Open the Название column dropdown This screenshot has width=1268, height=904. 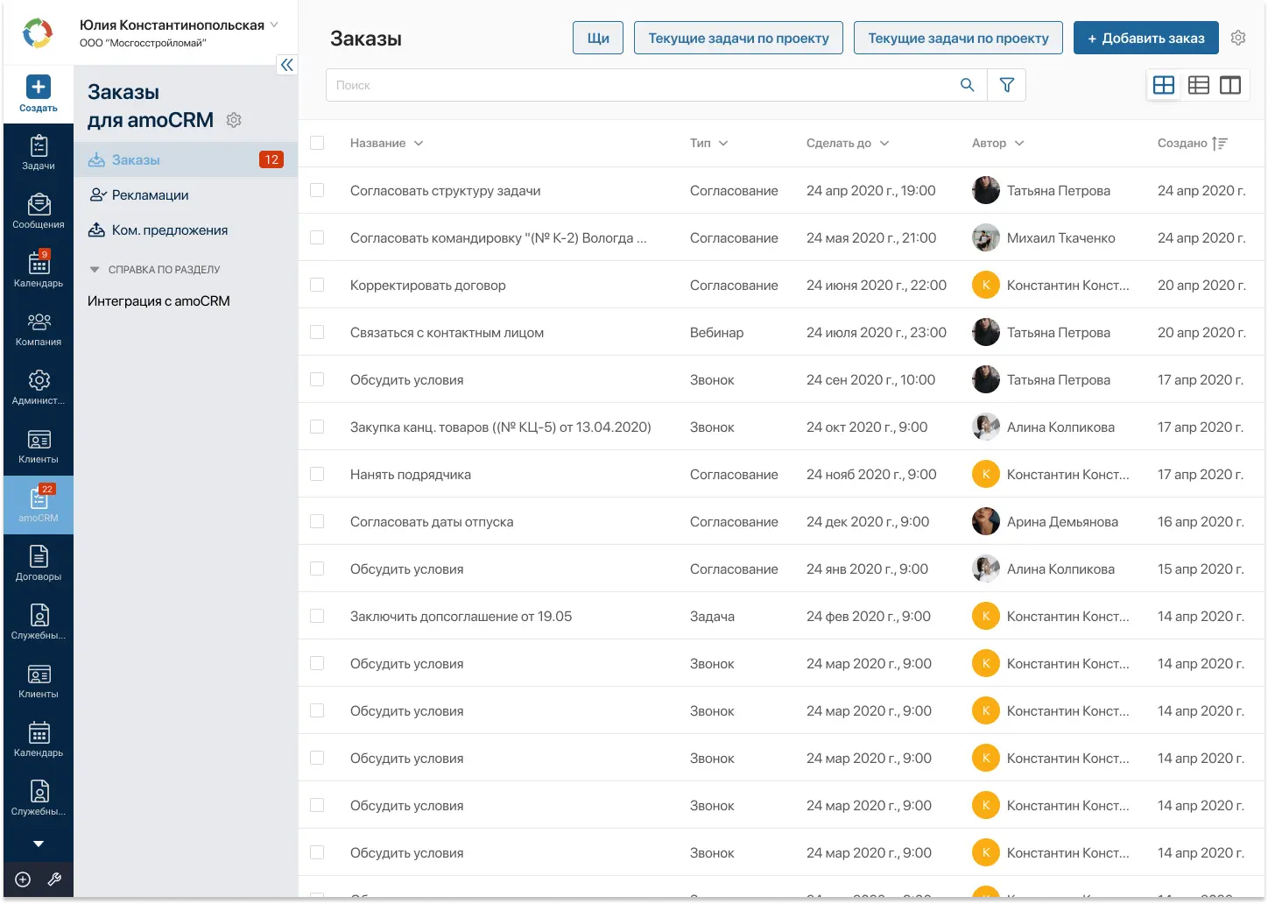pos(419,143)
